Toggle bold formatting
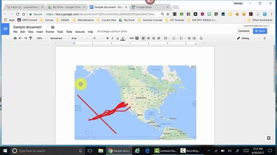 (107, 38)
